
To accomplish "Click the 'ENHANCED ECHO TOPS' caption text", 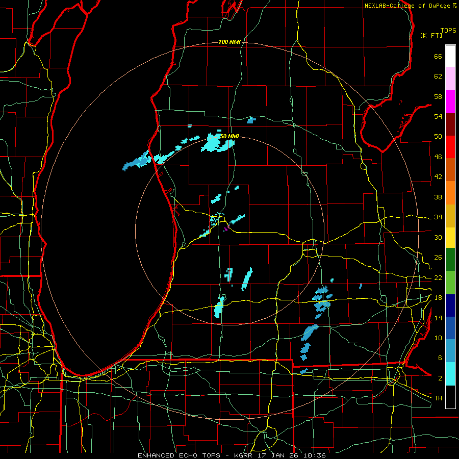I will 179,455.
